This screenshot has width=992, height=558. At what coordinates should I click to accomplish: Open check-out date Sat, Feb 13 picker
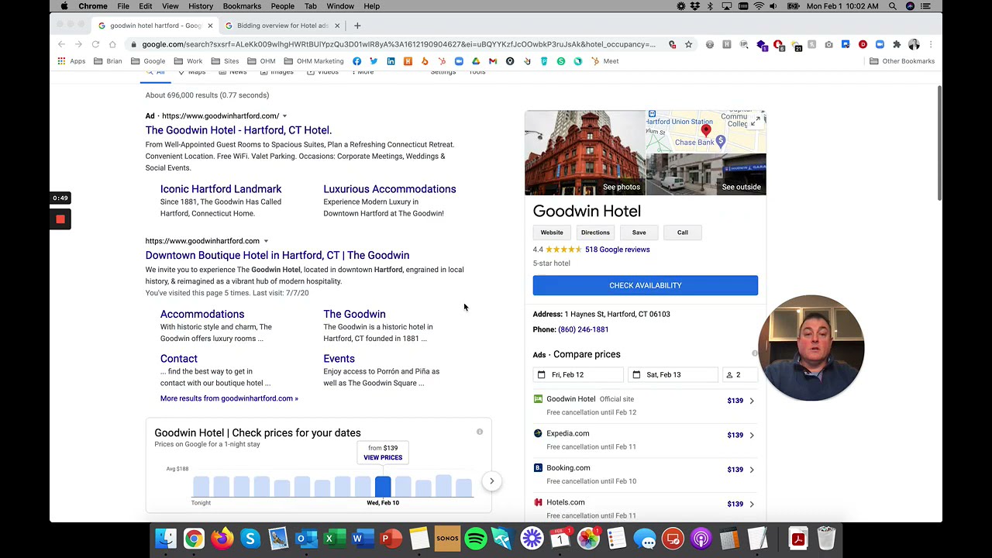[672, 375]
